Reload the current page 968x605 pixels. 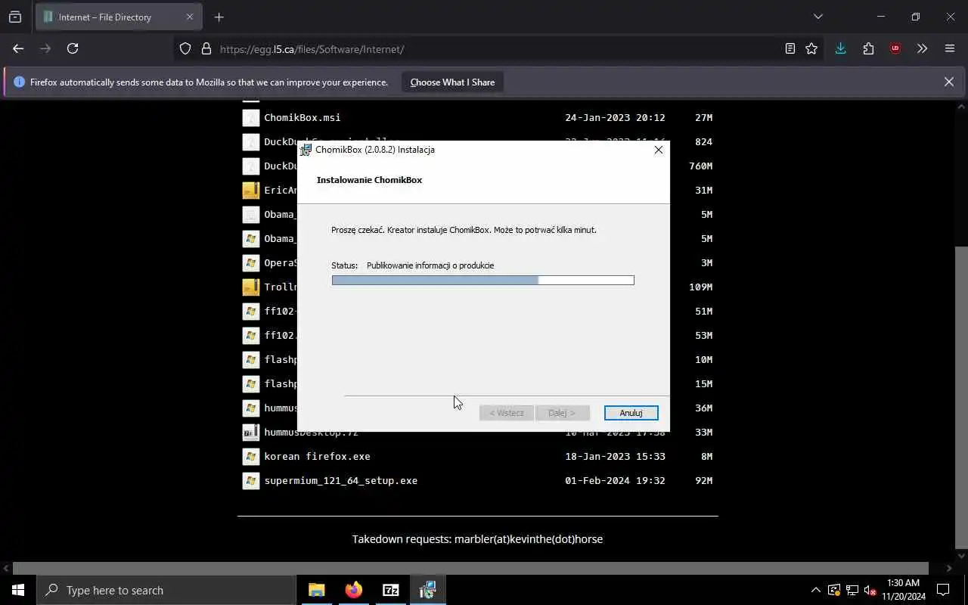click(x=73, y=48)
